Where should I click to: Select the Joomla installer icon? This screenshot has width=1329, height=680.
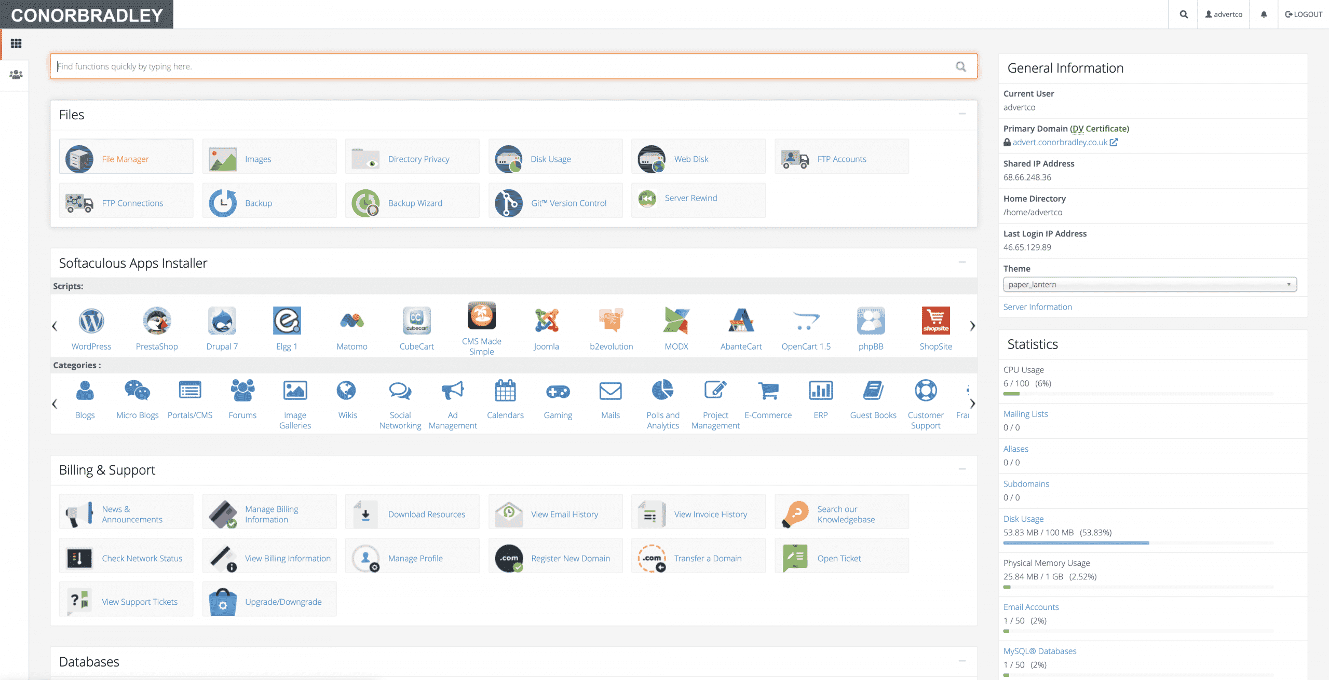(547, 321)
